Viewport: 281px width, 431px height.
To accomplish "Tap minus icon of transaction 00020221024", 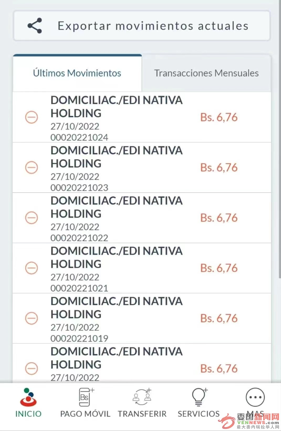I will [x=32, y=117].
